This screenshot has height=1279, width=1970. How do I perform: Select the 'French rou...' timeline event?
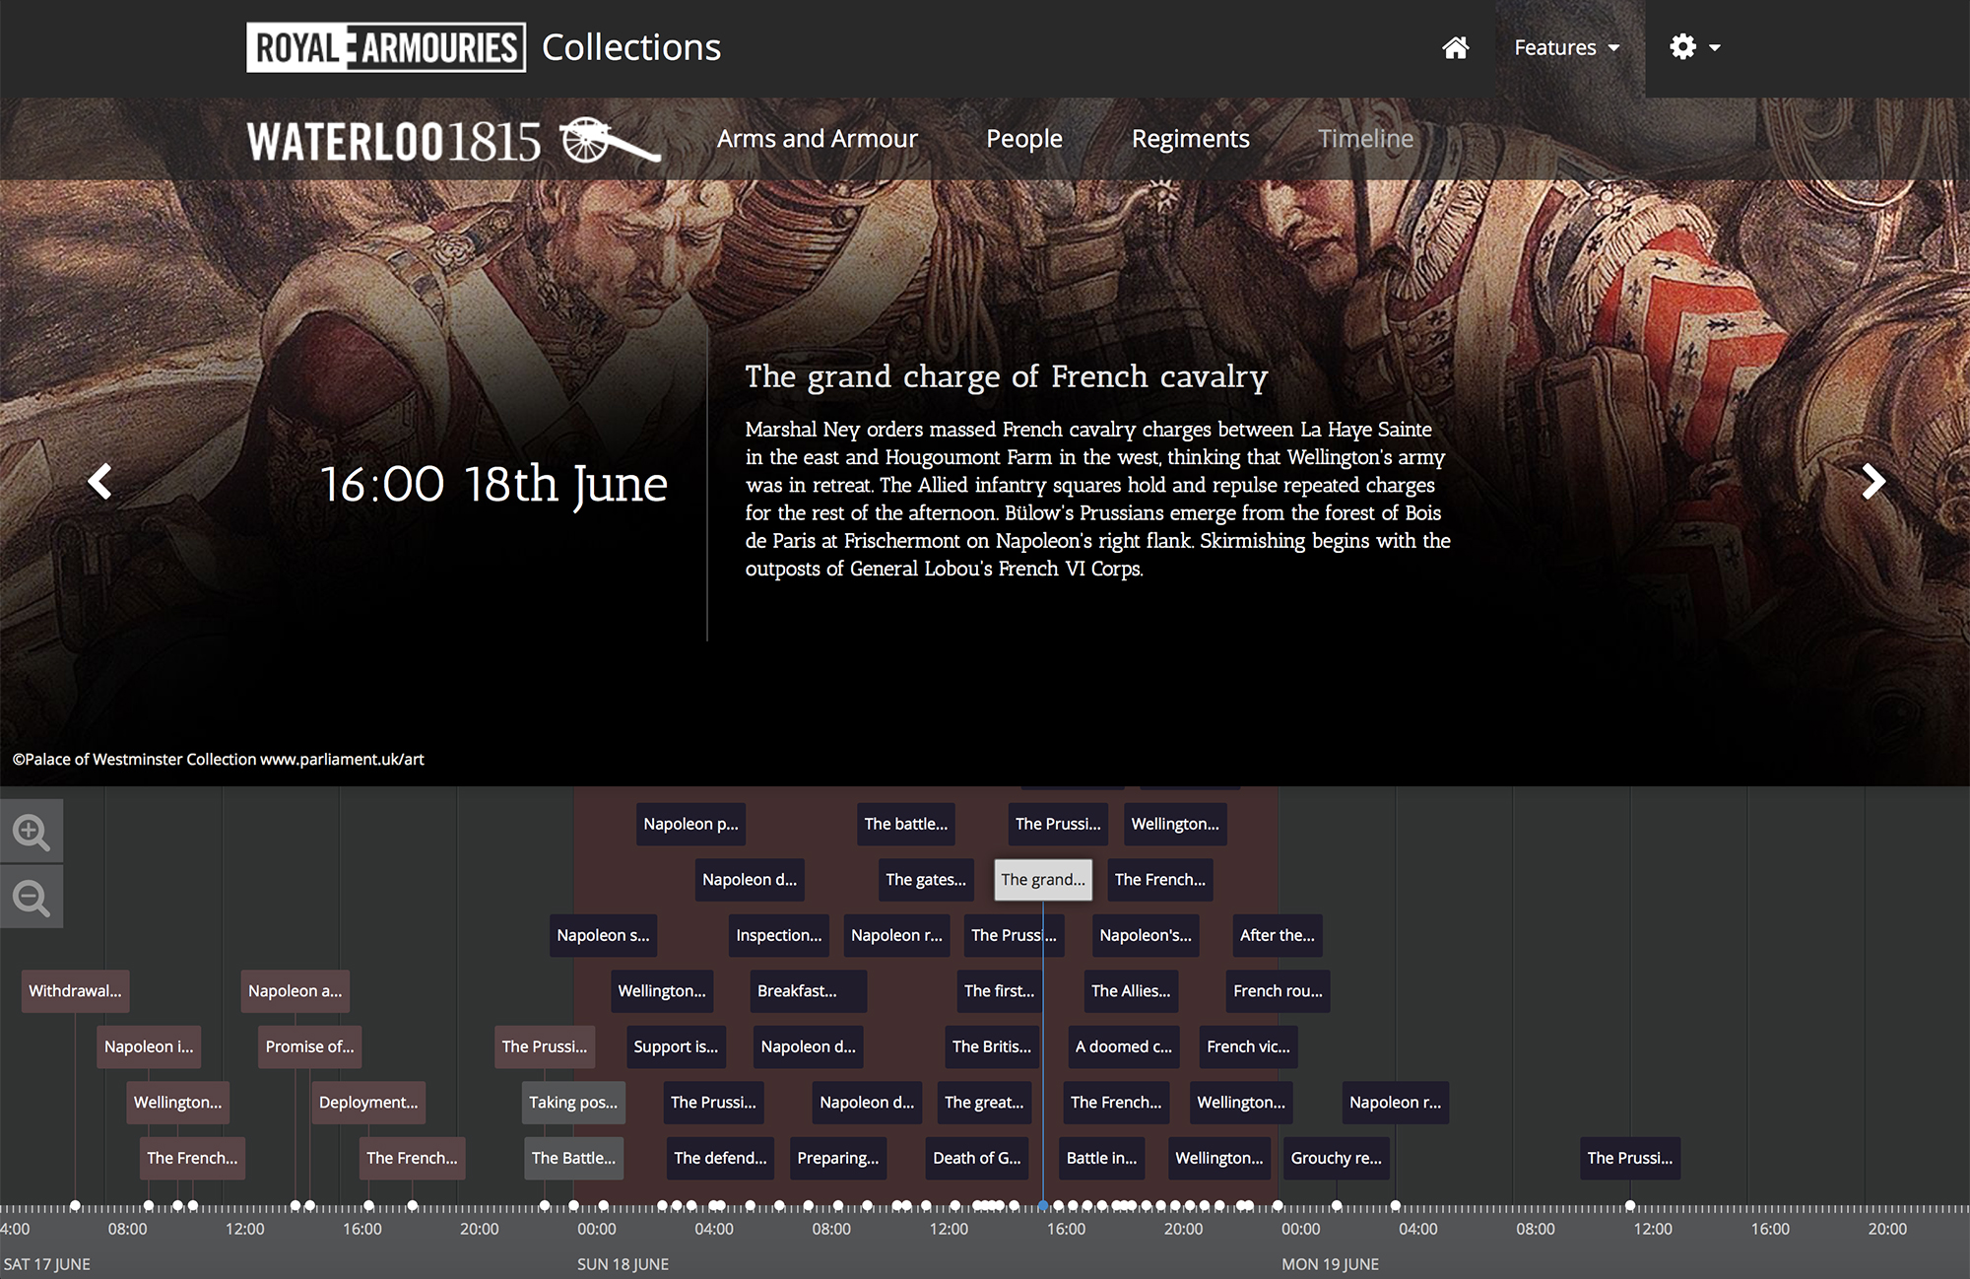(1278, 991)
